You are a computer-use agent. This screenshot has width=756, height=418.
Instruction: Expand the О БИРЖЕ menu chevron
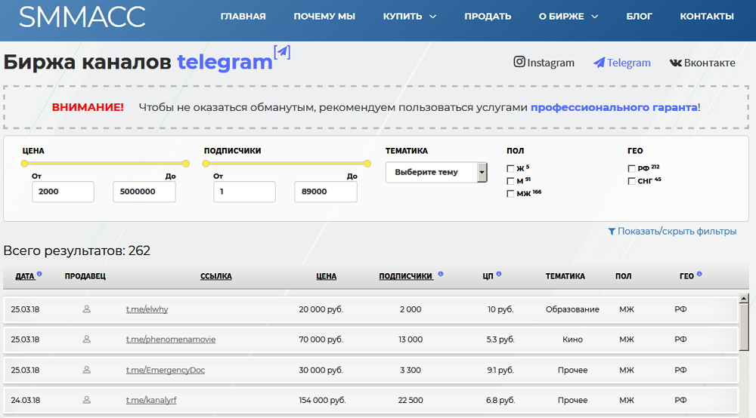coord(594,17)
